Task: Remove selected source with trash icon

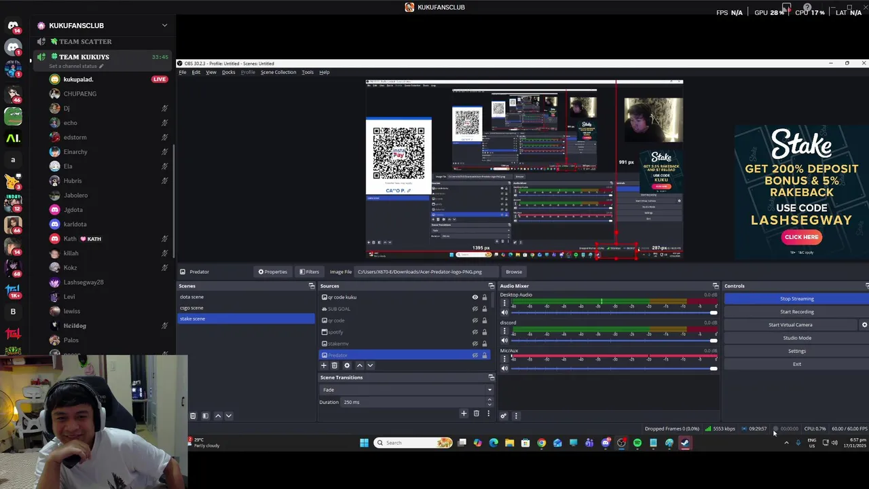Action: [334, 365]
